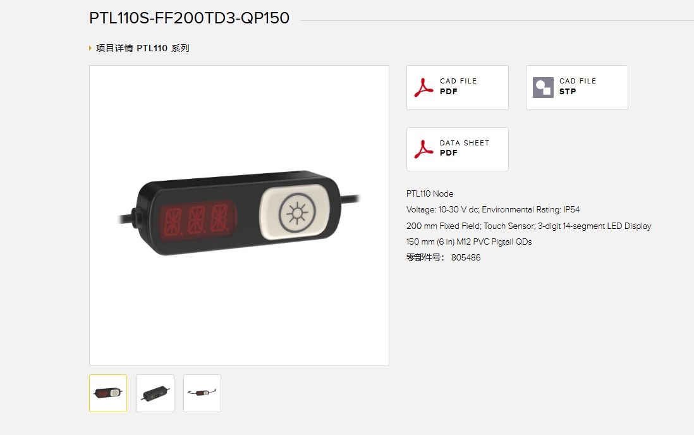This screenshot has height=435, width=694.
Task: Download the CAD FILE STP
Action: [x=576, y=87]
